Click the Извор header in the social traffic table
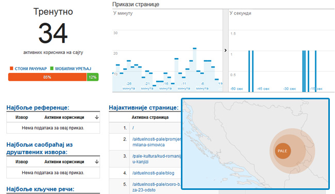335x194 pixels. [22, 162]
